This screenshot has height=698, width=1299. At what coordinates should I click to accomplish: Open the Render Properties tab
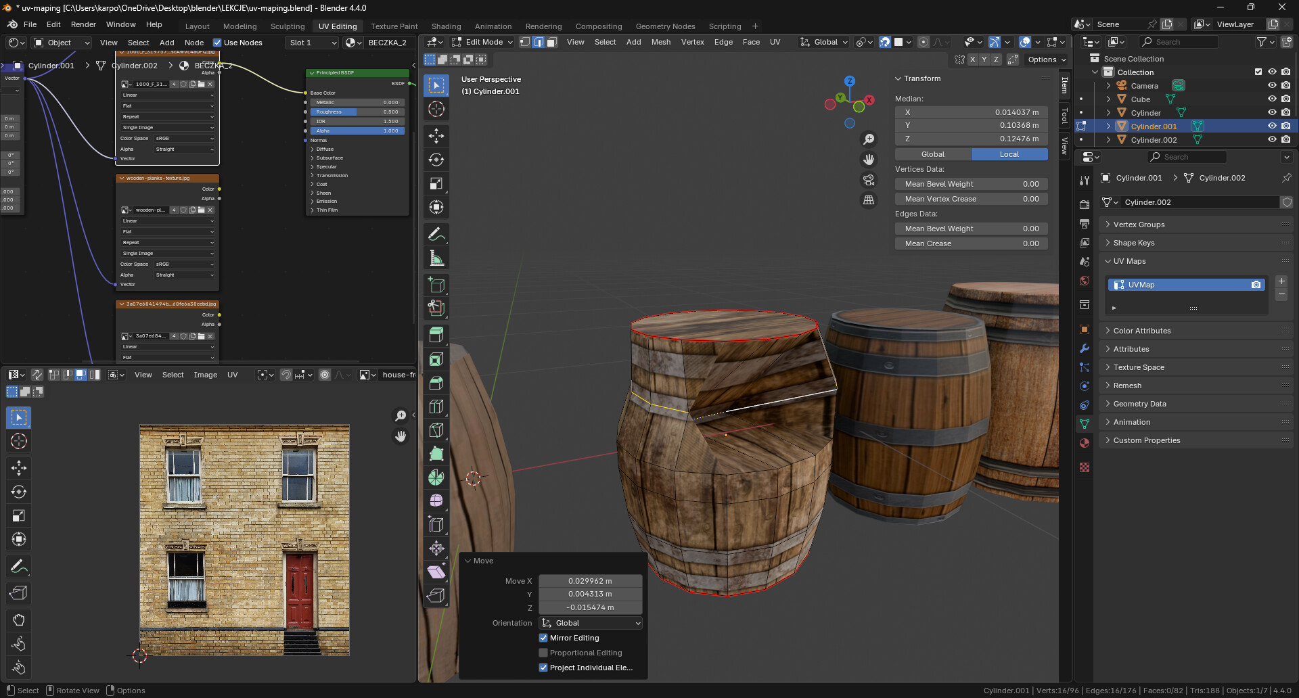point(1084,204)
